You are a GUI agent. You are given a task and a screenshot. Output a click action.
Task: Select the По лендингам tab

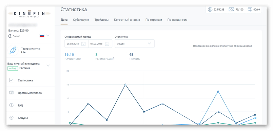[177, 20]
